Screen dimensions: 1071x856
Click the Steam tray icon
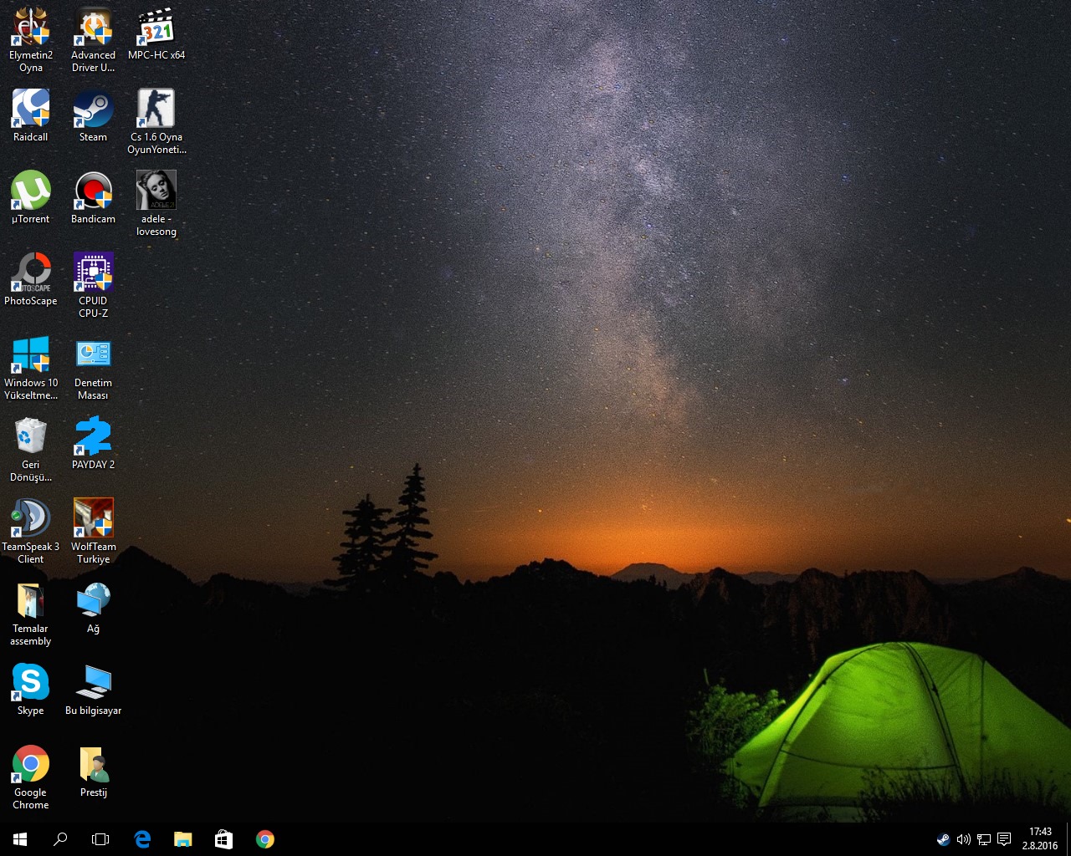943,839
